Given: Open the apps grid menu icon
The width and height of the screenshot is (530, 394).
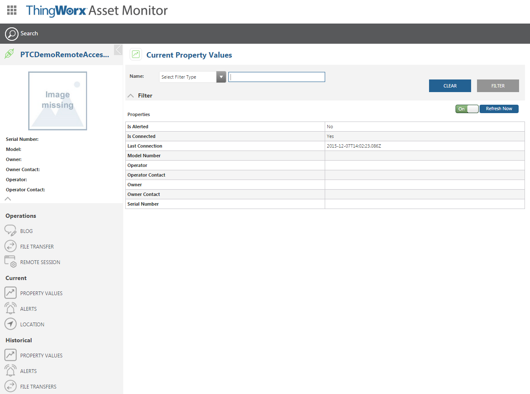Looking at the screenshot, I should pos(12,11).
